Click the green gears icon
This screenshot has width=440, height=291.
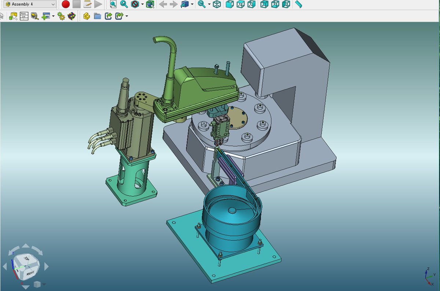click(x=61, y=16)
